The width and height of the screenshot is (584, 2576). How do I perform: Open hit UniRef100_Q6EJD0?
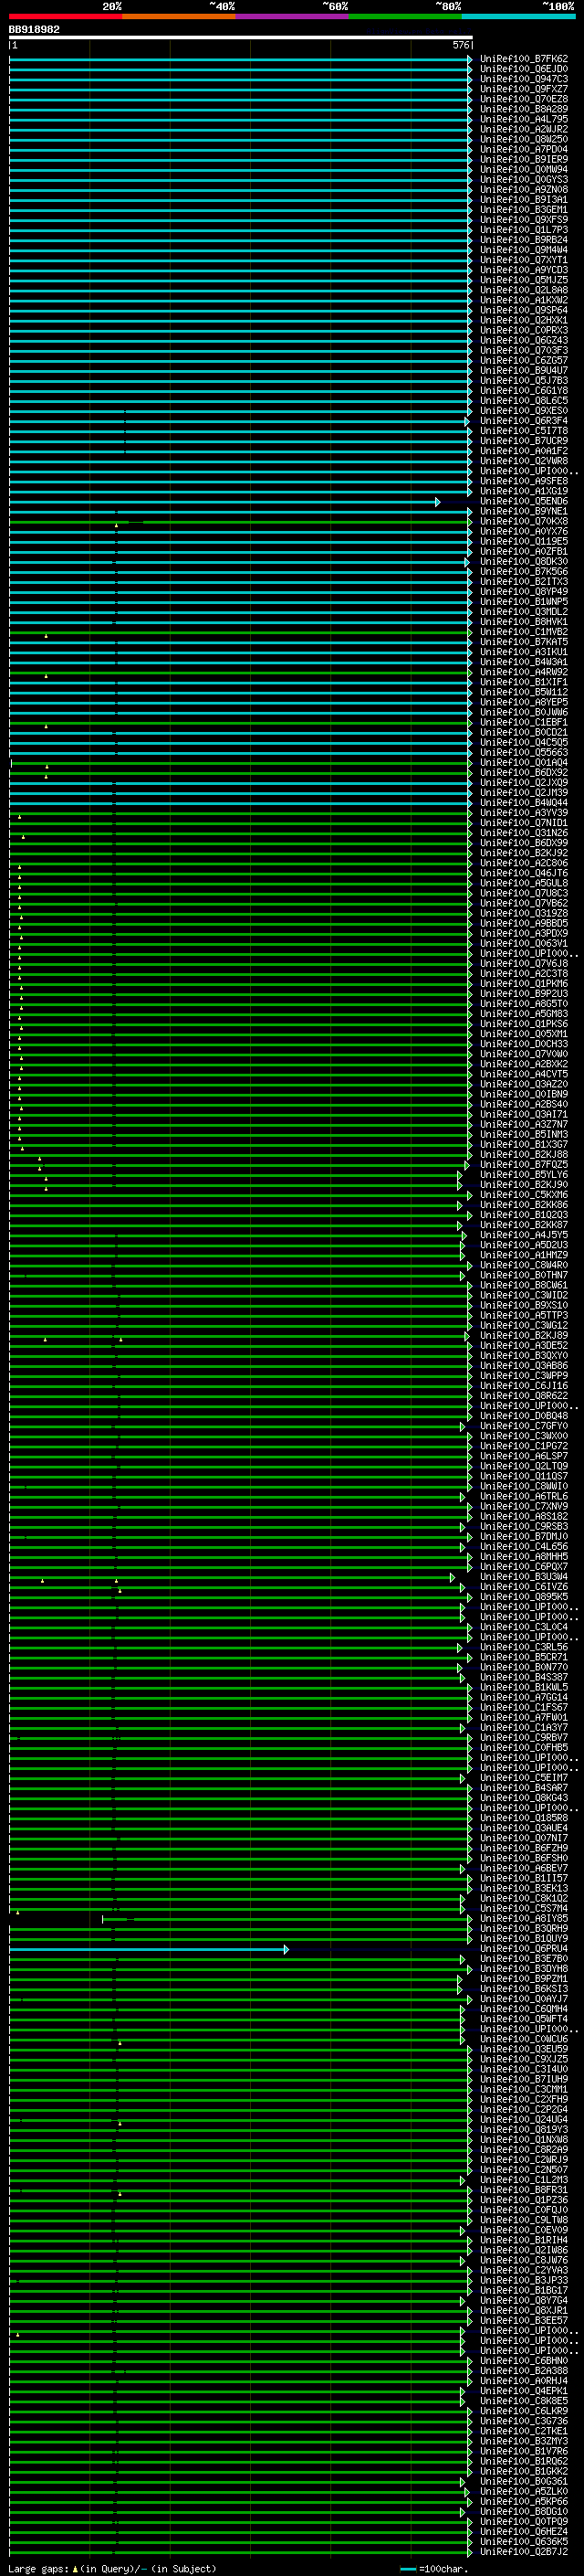click(x=523, y=69)
